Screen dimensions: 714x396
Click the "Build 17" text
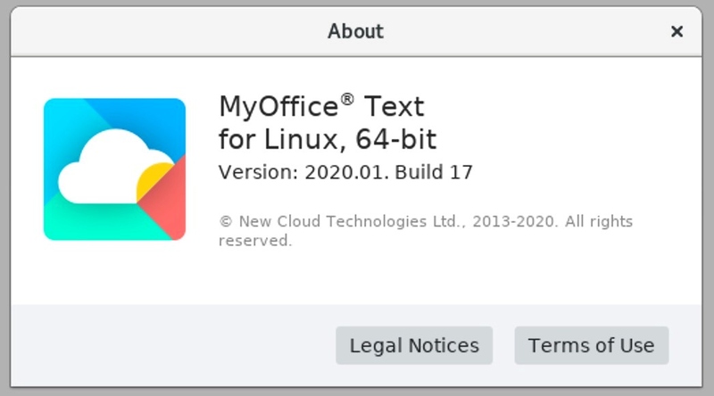pos(437,172)
